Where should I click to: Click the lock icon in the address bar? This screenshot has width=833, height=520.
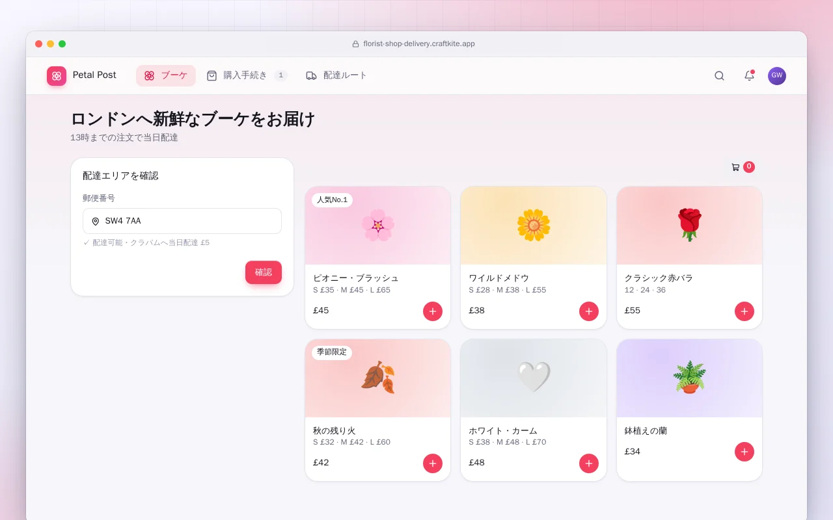[355, 44]
